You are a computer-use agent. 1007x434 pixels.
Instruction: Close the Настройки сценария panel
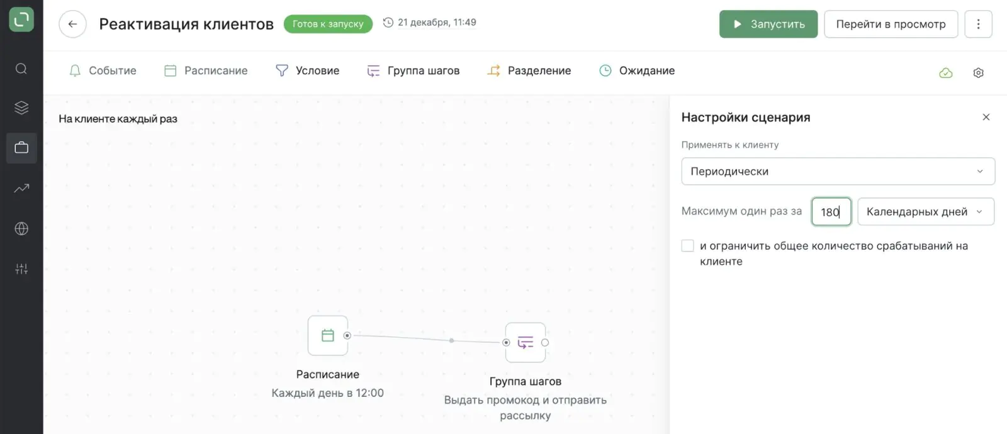pyautogui.click(x=986, y=117)
